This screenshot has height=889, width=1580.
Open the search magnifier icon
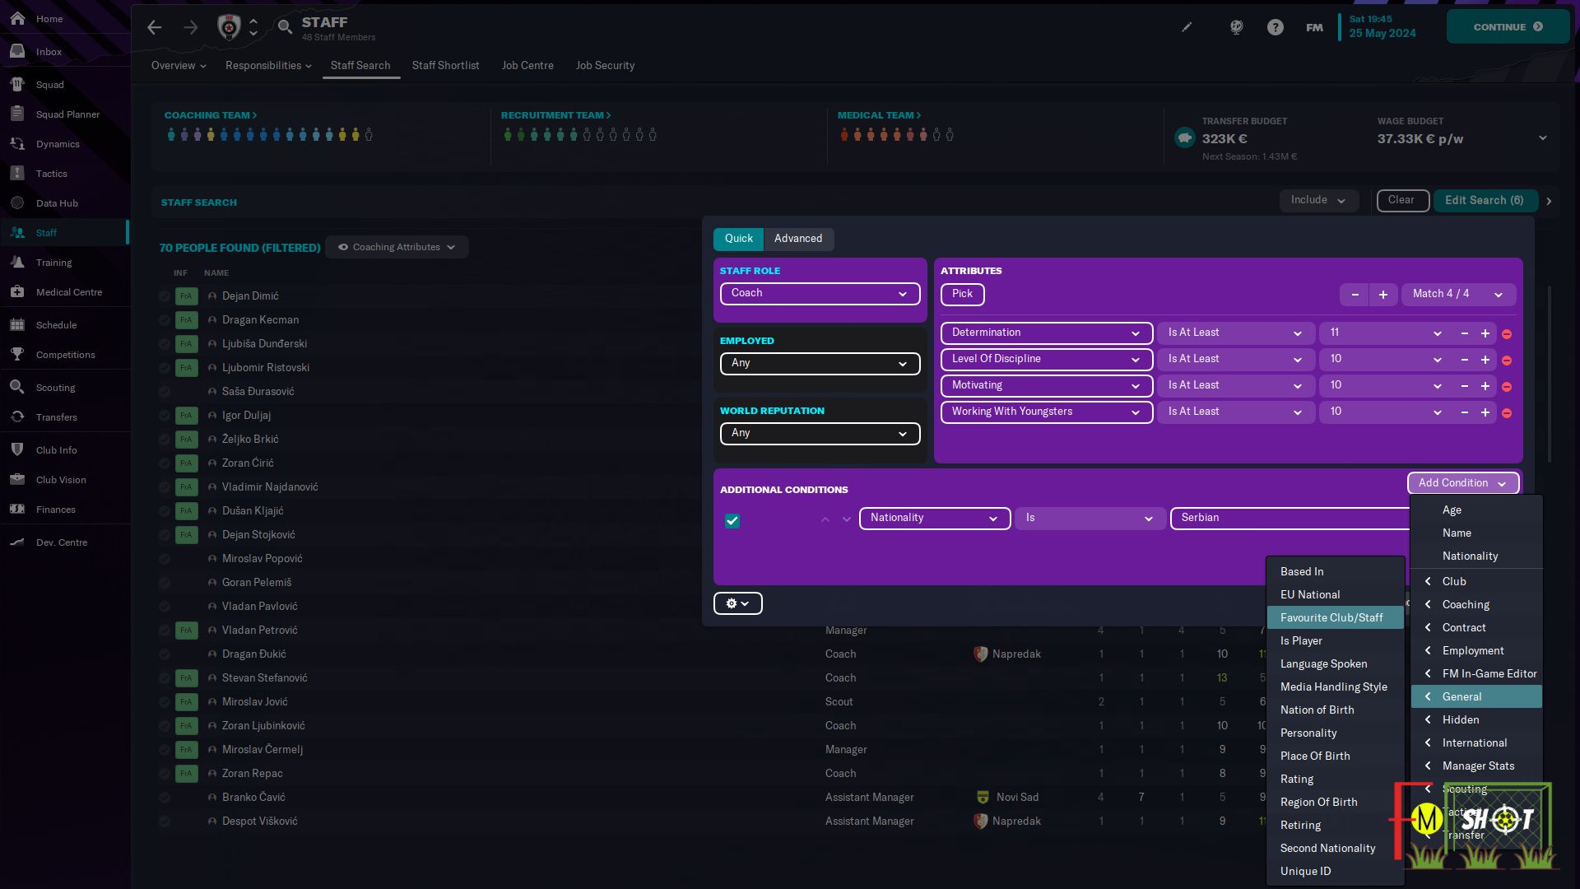click(285, 27)
